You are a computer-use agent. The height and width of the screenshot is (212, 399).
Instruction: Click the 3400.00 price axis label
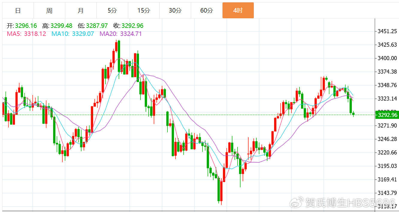(x=387, y=58)
